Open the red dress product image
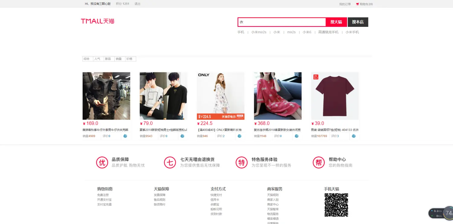 [278, 96]
